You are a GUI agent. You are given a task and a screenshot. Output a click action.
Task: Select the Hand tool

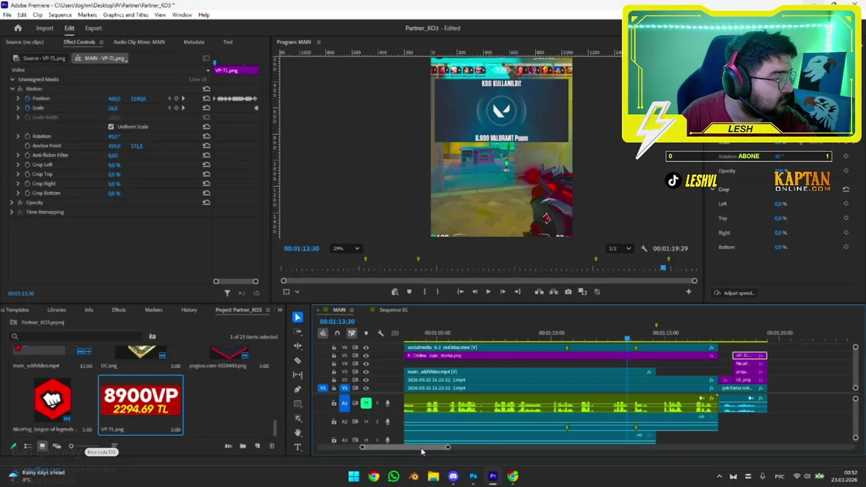298,433
